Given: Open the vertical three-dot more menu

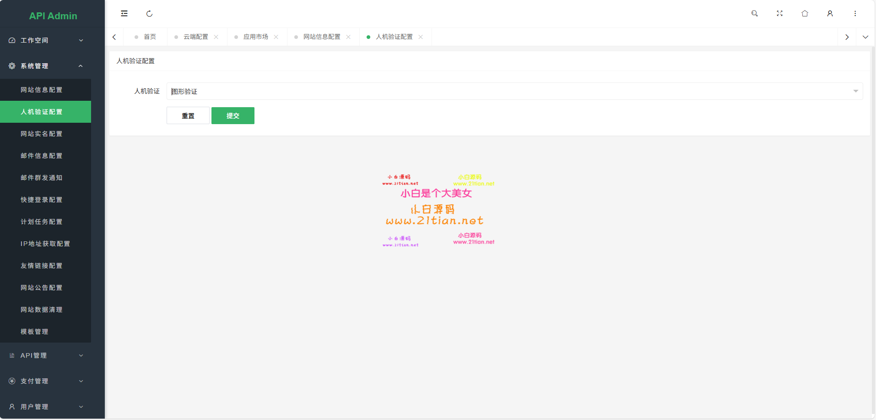Looking at the screenshot, I should 855,14.
